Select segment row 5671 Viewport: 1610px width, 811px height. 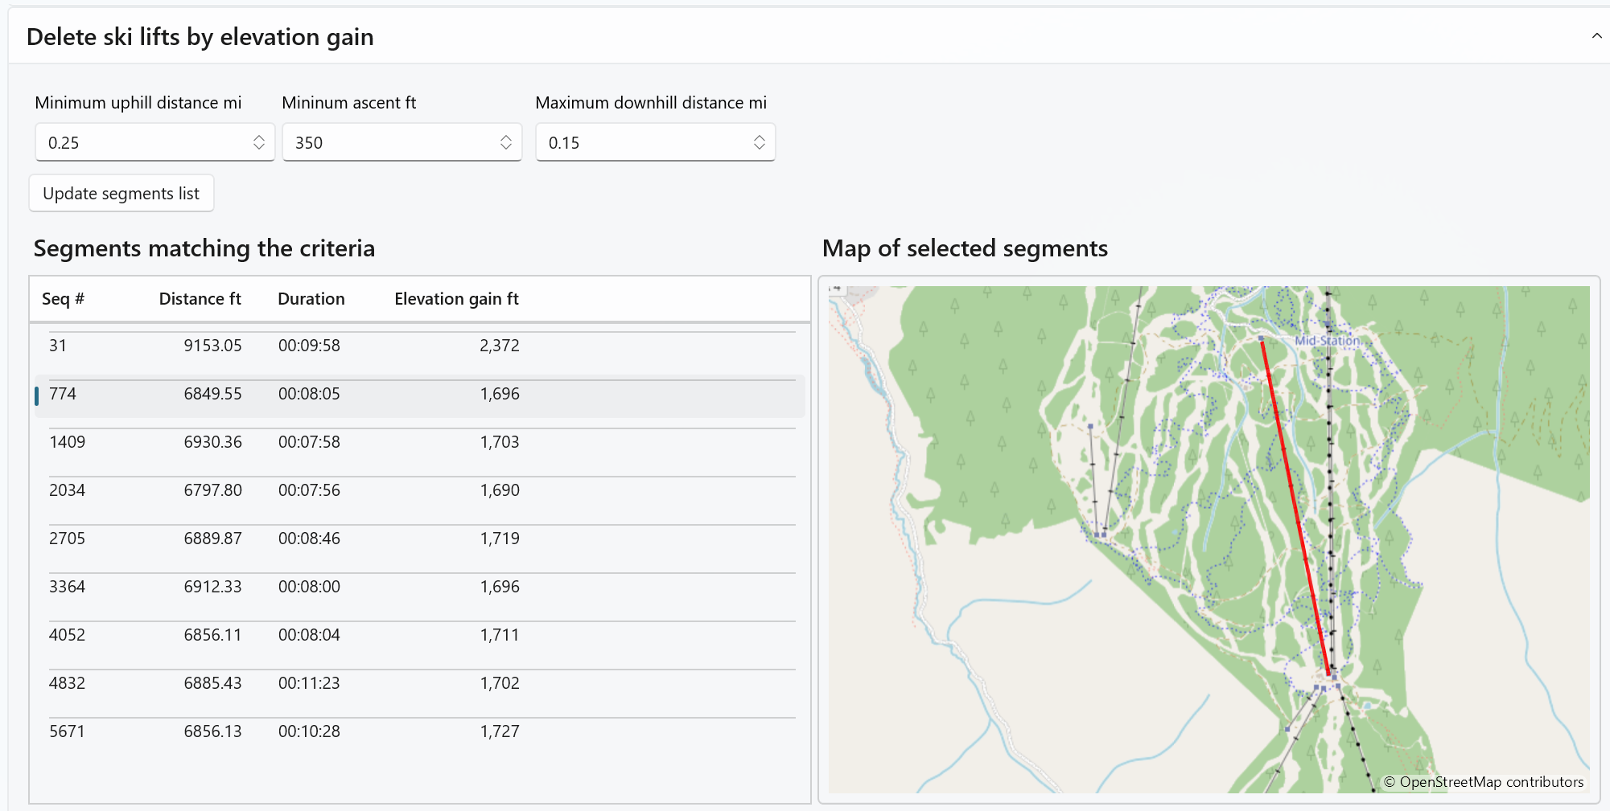tap(322, 731)
